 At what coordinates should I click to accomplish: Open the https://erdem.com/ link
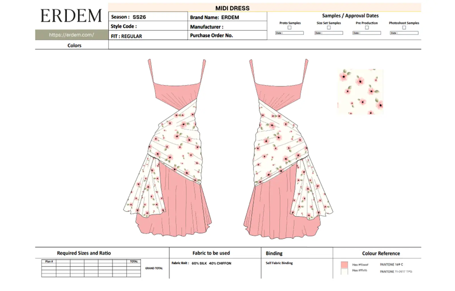coord(71,35)
